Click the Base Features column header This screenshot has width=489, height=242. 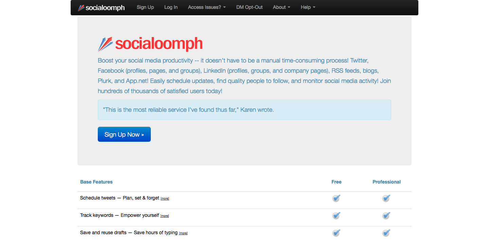[x=96, y=182]
